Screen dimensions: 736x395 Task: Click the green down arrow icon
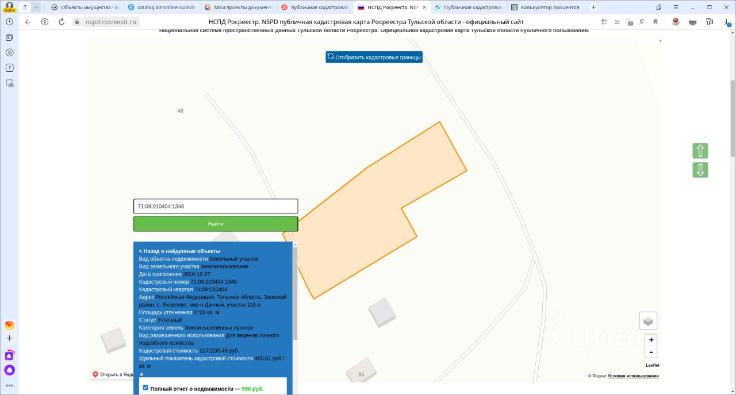[700, 170]
